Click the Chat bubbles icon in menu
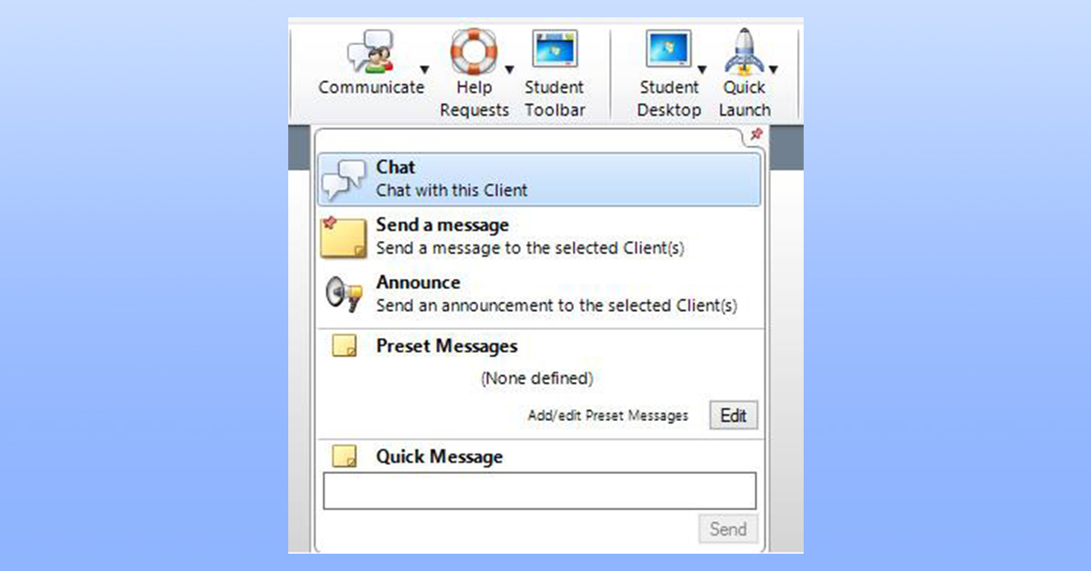Screen dimensions: 1091x571 coord(344,179)
